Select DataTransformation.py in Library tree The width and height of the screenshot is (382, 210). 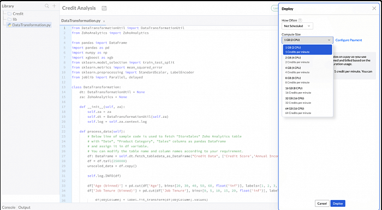tap(29, 25)
